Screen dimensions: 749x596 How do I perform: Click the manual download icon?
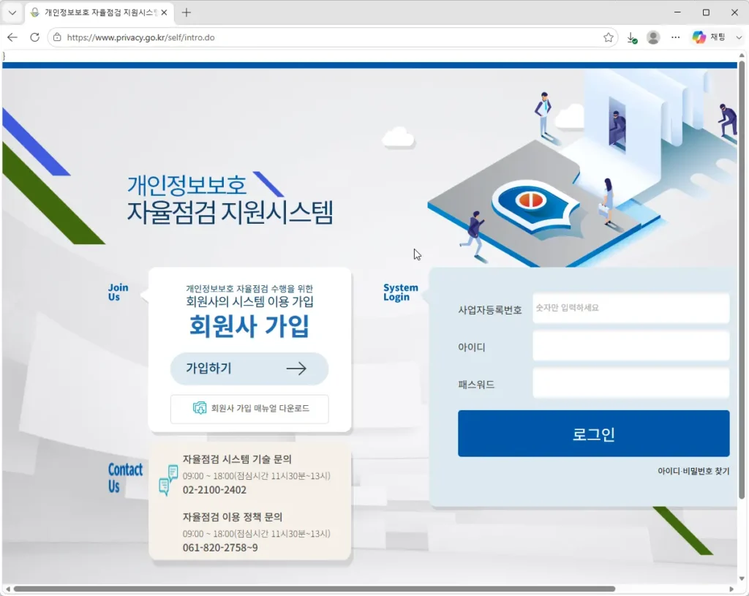coord(200,408)
